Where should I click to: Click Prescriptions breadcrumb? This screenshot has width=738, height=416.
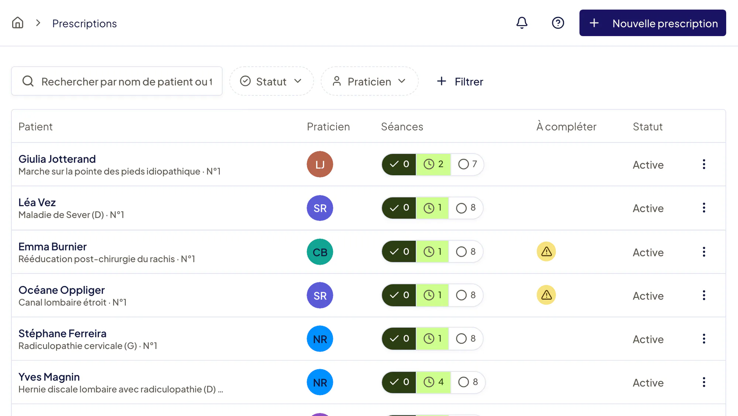tap(85, 24)
